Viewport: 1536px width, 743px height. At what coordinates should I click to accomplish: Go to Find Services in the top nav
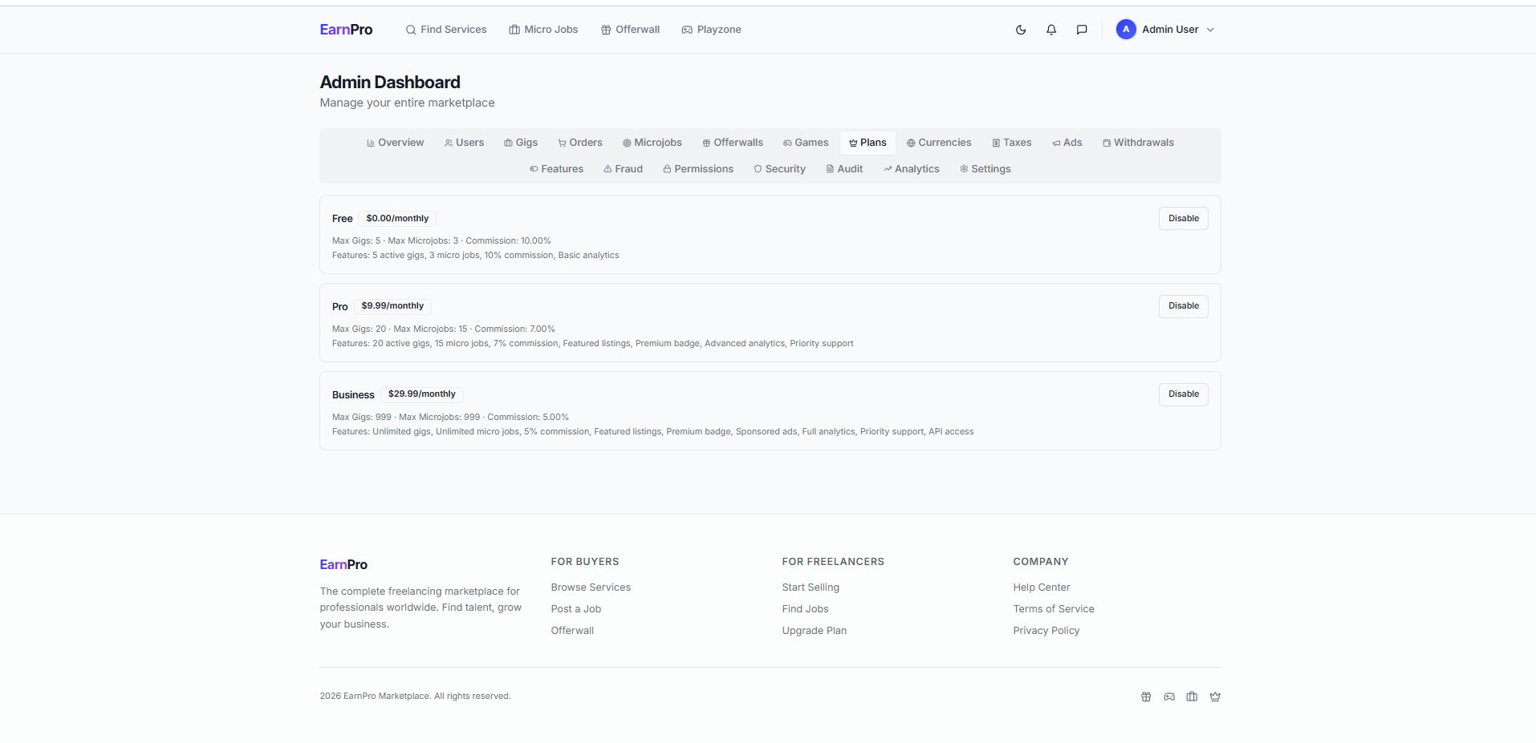coord(446,30)
